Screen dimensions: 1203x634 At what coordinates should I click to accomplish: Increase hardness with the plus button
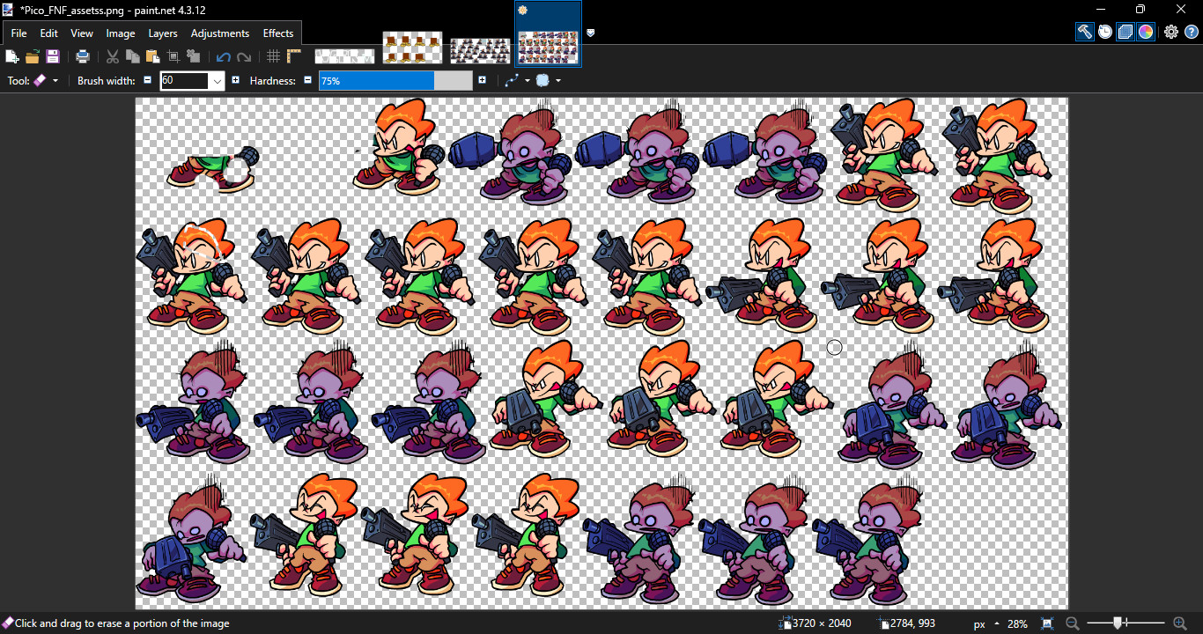482,80
